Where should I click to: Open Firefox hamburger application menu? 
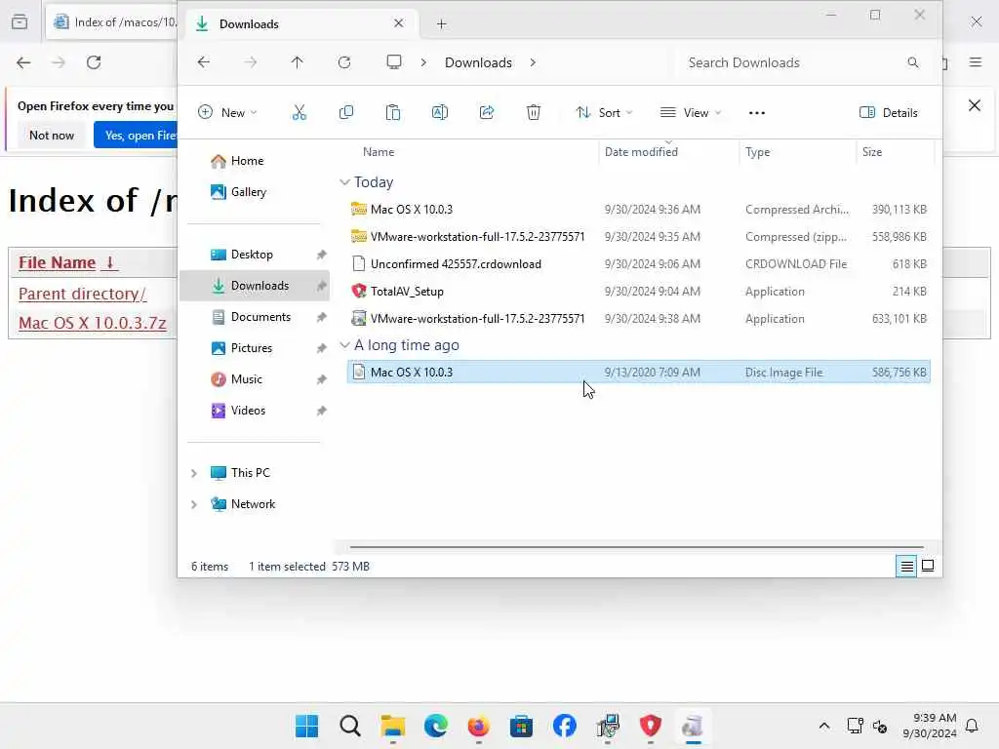click(x=976, y=62)
